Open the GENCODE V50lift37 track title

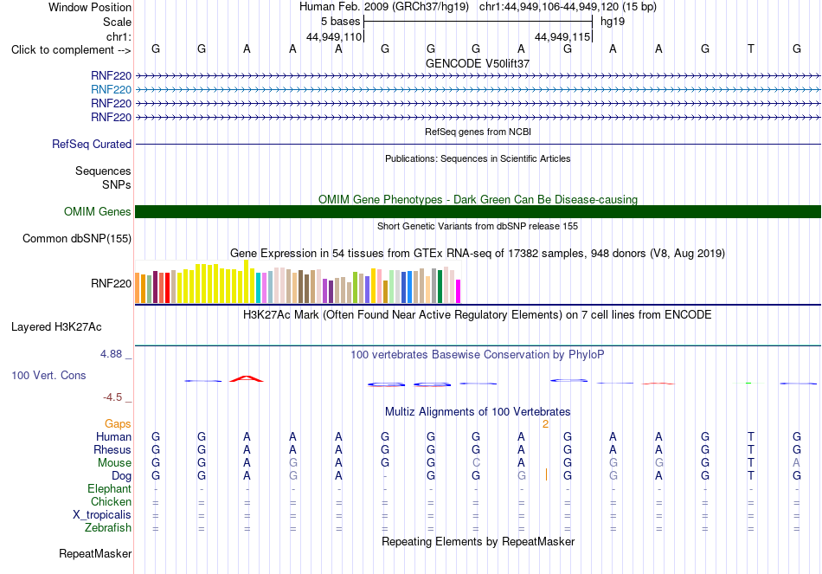point(478,63)
